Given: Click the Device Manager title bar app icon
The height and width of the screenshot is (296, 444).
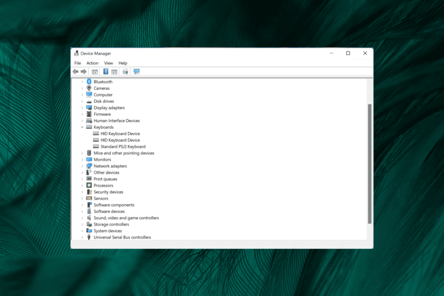Looking at the screenshot, I should (x=76, y=53).
